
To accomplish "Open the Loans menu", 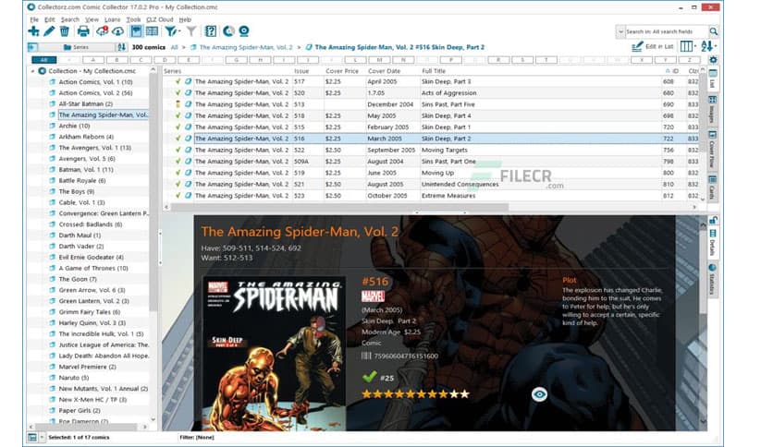I will [113, 19].
